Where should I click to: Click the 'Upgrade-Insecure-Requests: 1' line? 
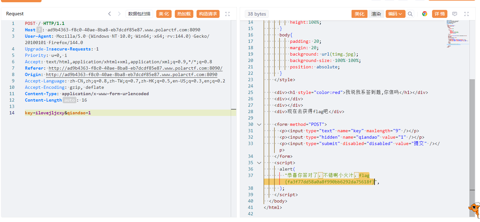62,49
